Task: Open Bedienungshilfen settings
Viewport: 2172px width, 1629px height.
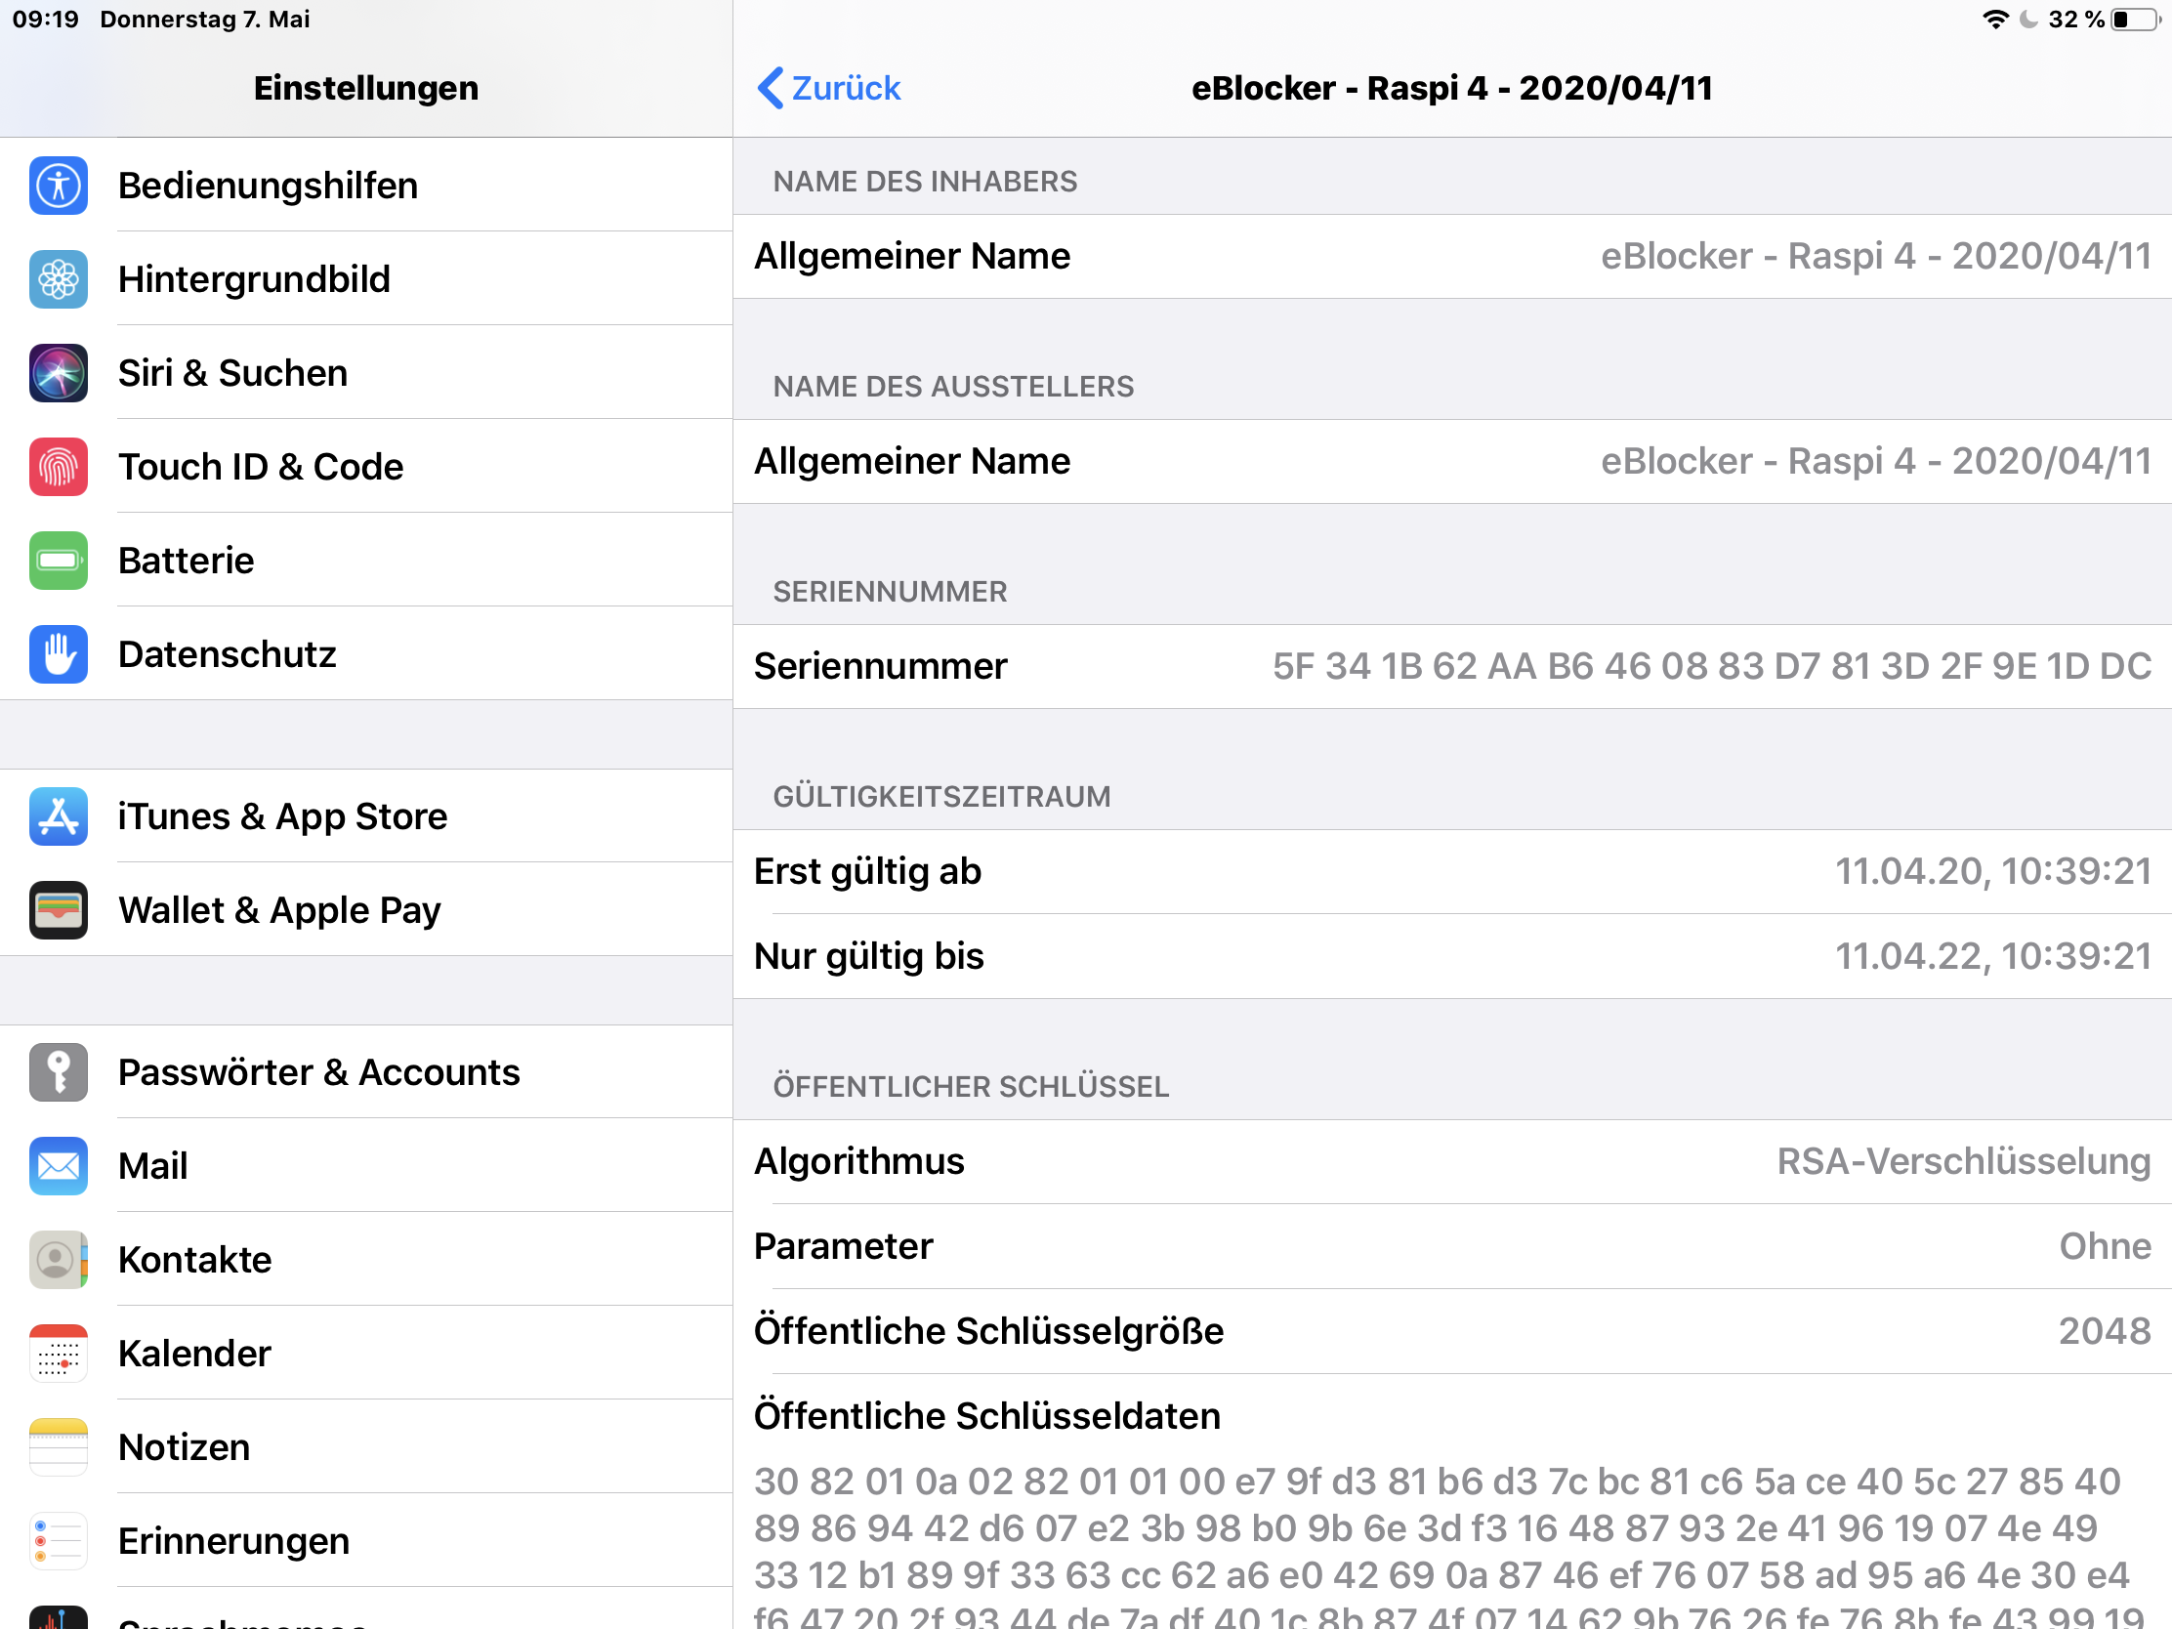Action: click(x=366, y=186)
